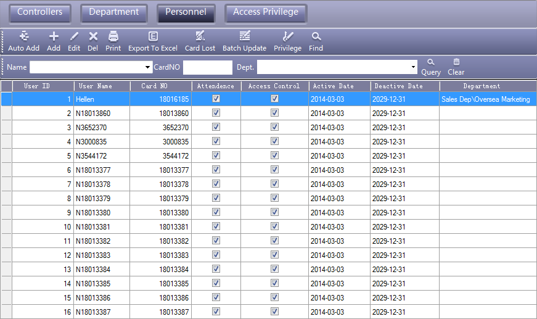Image resolution: width=537 pixels, height=319 pixels.
Task: Open the Access Privilege tab
Action: (266, 14)
